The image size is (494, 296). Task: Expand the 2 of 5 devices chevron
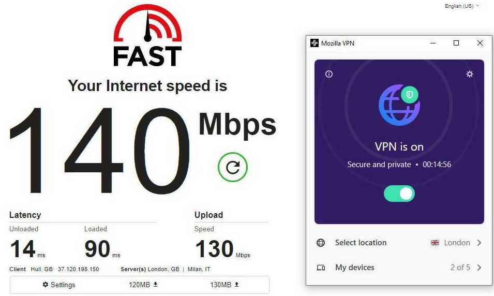(x=479, y=268)
